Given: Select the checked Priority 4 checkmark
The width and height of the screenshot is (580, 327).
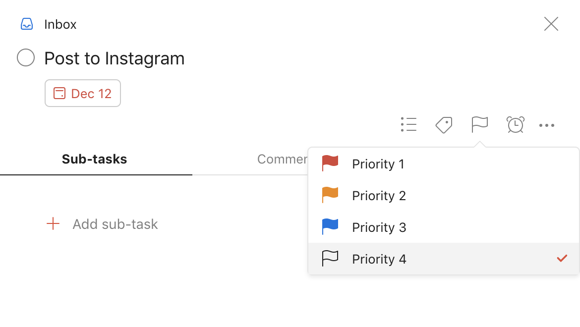Looking at the screenshot, I should 562,258.
